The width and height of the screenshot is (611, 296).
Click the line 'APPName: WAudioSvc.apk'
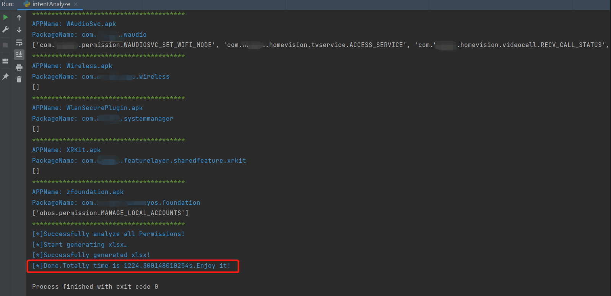pos(74,24)
